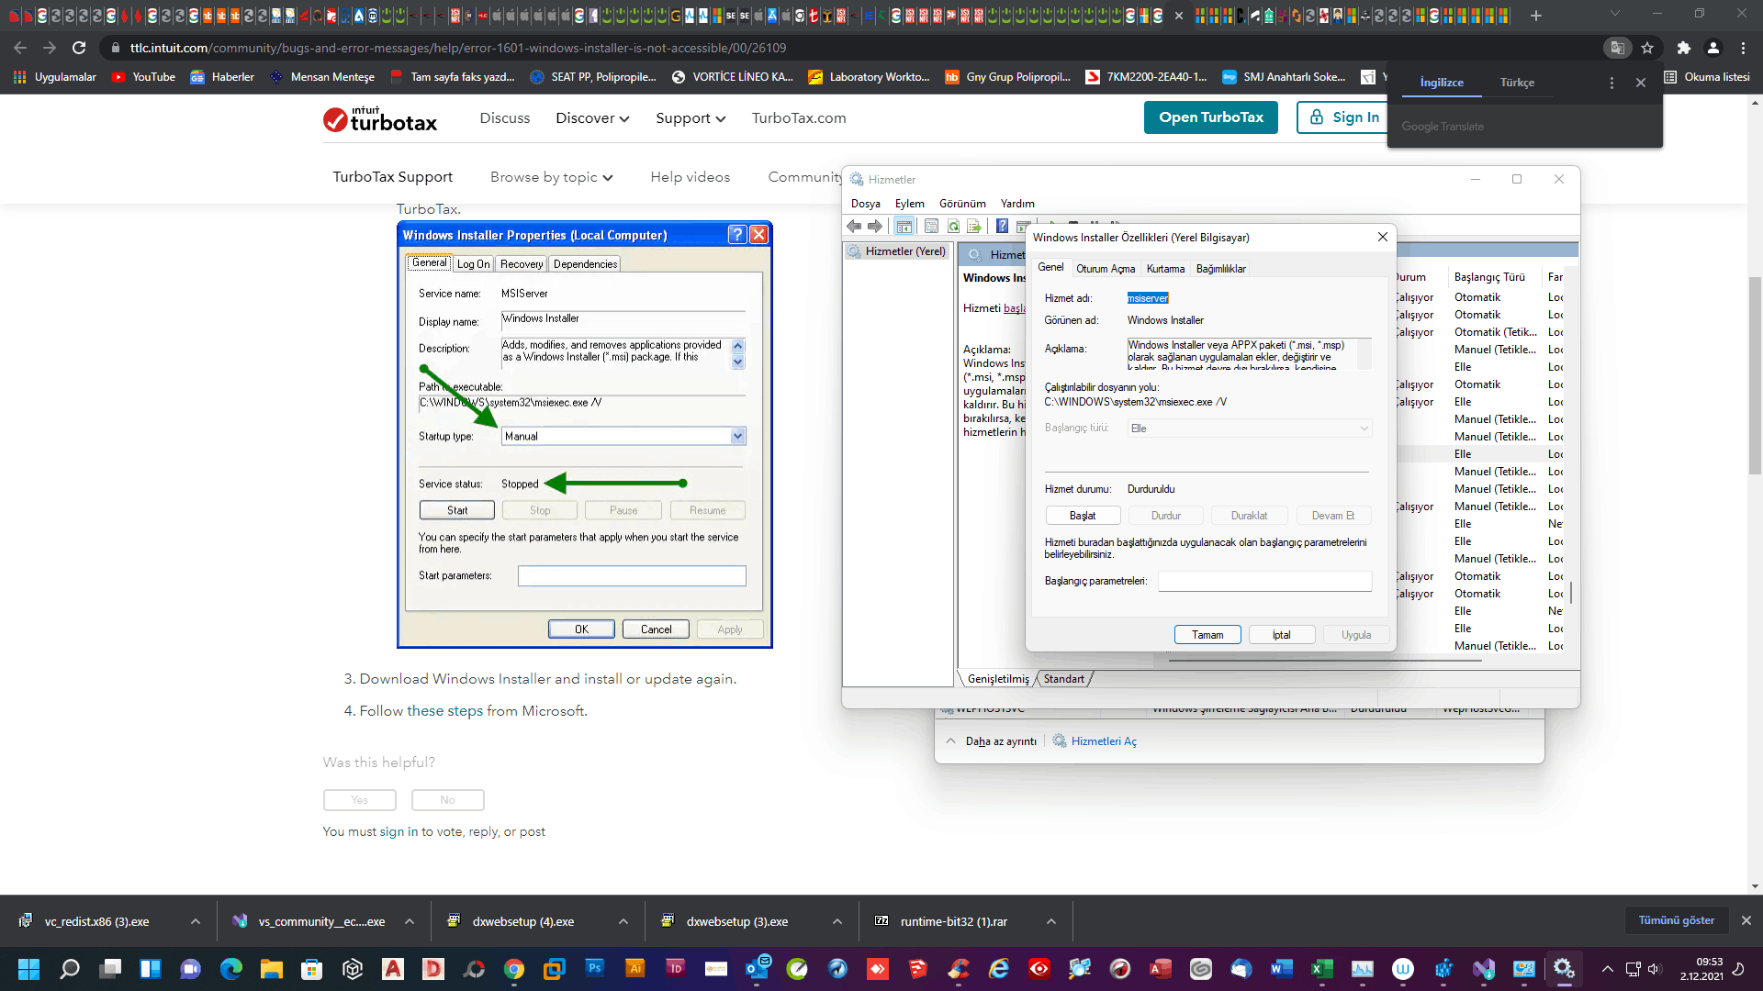Click Export List icon in Hizmetler toolbar
The image size is (1763, 991).
[974, 226]
